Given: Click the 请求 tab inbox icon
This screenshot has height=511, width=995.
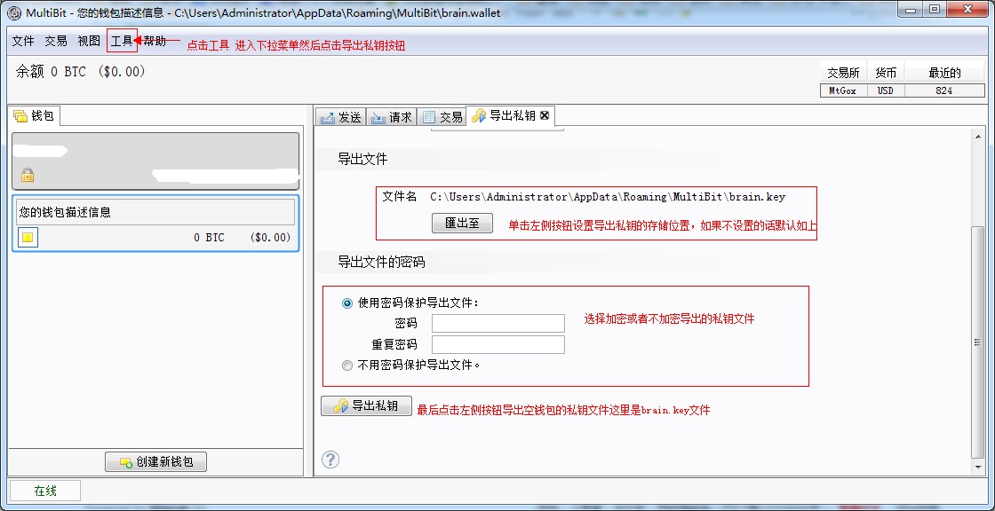Looking at the screenshot, I should point(378,118).
